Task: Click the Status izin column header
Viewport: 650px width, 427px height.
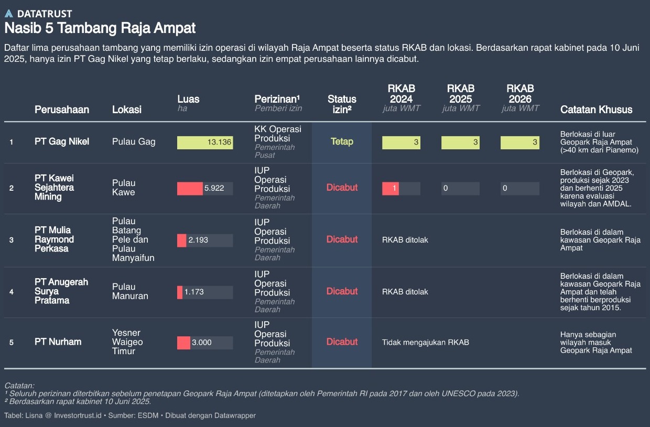Action: coord(342,104)
